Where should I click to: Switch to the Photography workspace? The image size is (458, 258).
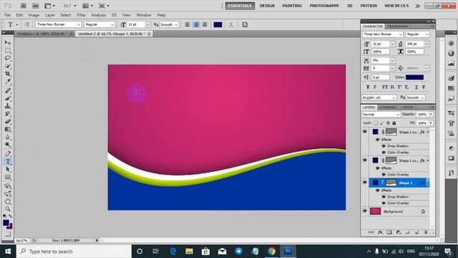click(x=324, y=6)
